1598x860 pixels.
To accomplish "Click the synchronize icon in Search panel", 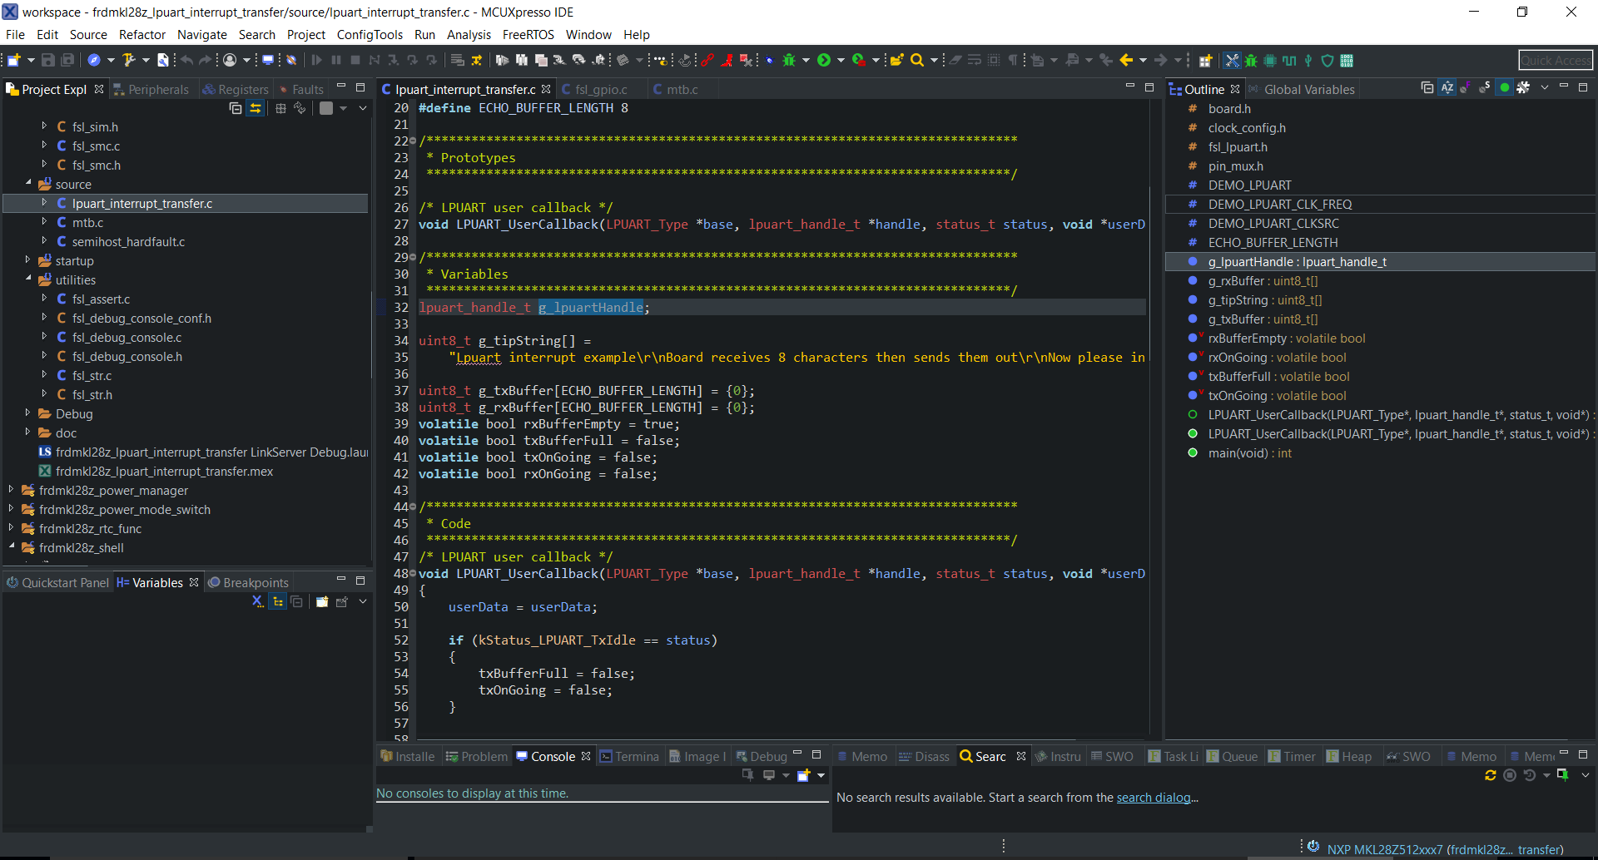I will 1490,775.
